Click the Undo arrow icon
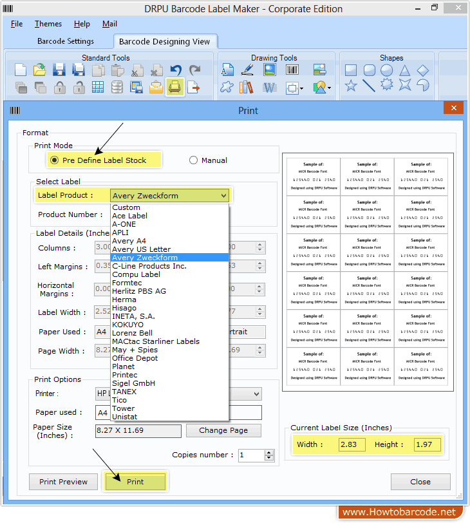Image resolution: width=470 pixels, height=523 pixels. pos(176,70)
